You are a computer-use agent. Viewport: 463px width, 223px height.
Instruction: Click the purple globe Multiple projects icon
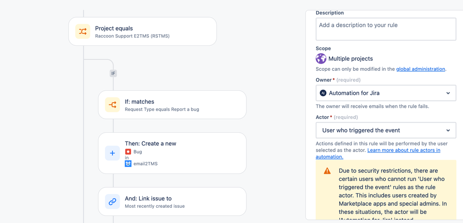click(321, 59)
